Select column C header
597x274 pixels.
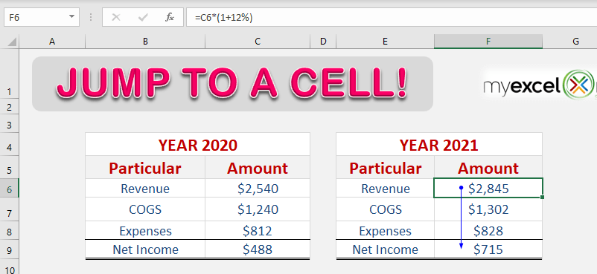point(258,42)
